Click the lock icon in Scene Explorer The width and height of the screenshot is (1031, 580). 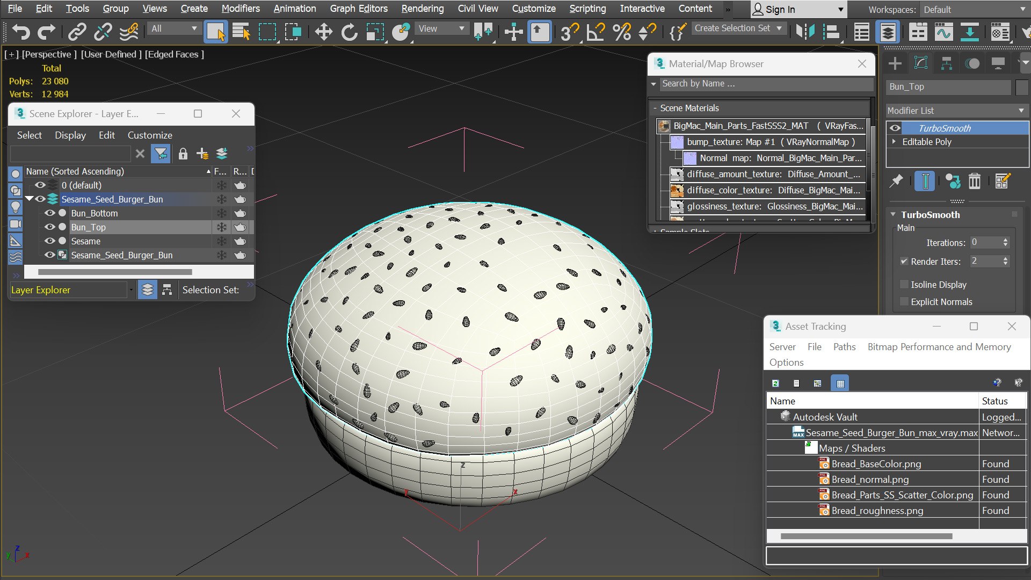[x=183, y=154]
